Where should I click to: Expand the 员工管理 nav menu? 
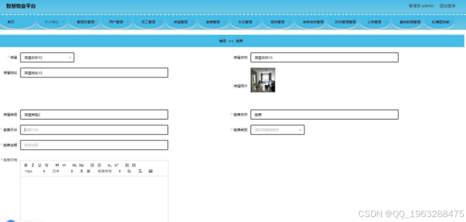point(149,22)
